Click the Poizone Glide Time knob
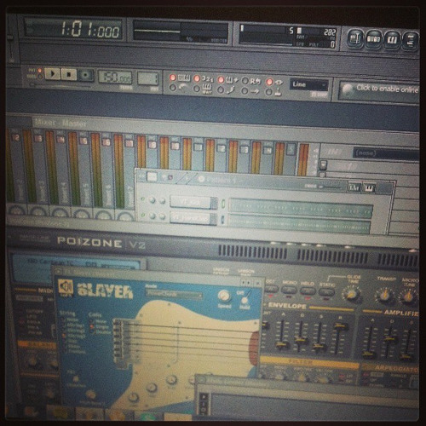426x426 pixels. click(351, 294)
